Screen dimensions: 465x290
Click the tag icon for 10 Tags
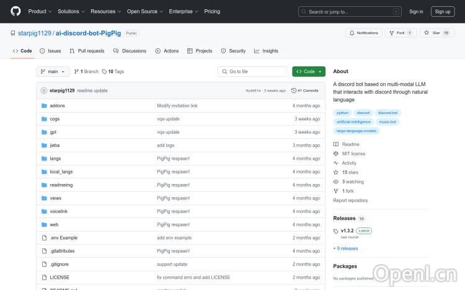tap(104, 72)
